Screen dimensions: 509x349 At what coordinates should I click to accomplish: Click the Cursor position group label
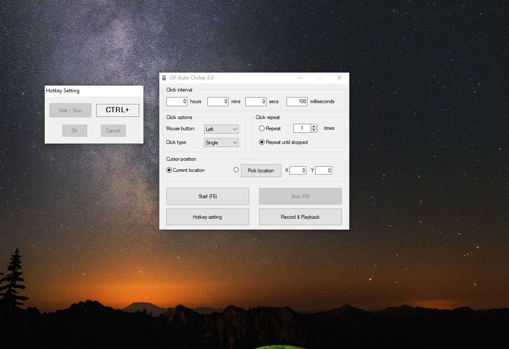(181, 159)
